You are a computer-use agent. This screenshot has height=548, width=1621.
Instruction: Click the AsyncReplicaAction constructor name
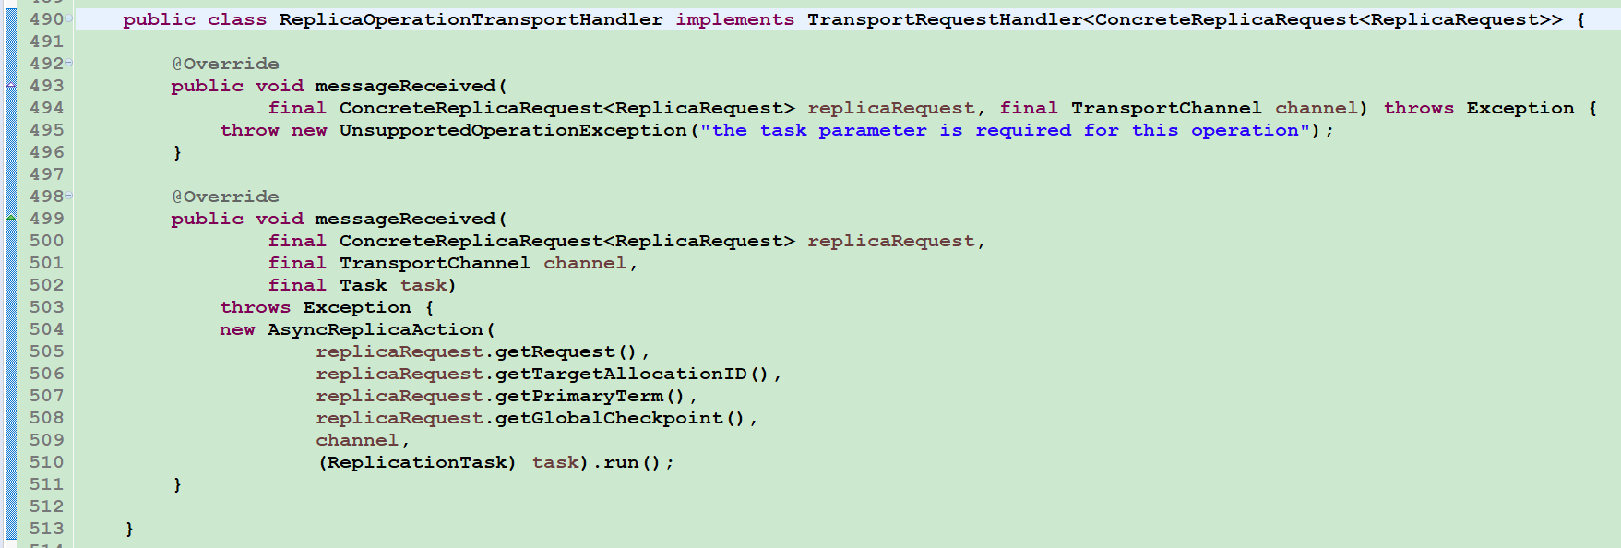pos(375,329)
